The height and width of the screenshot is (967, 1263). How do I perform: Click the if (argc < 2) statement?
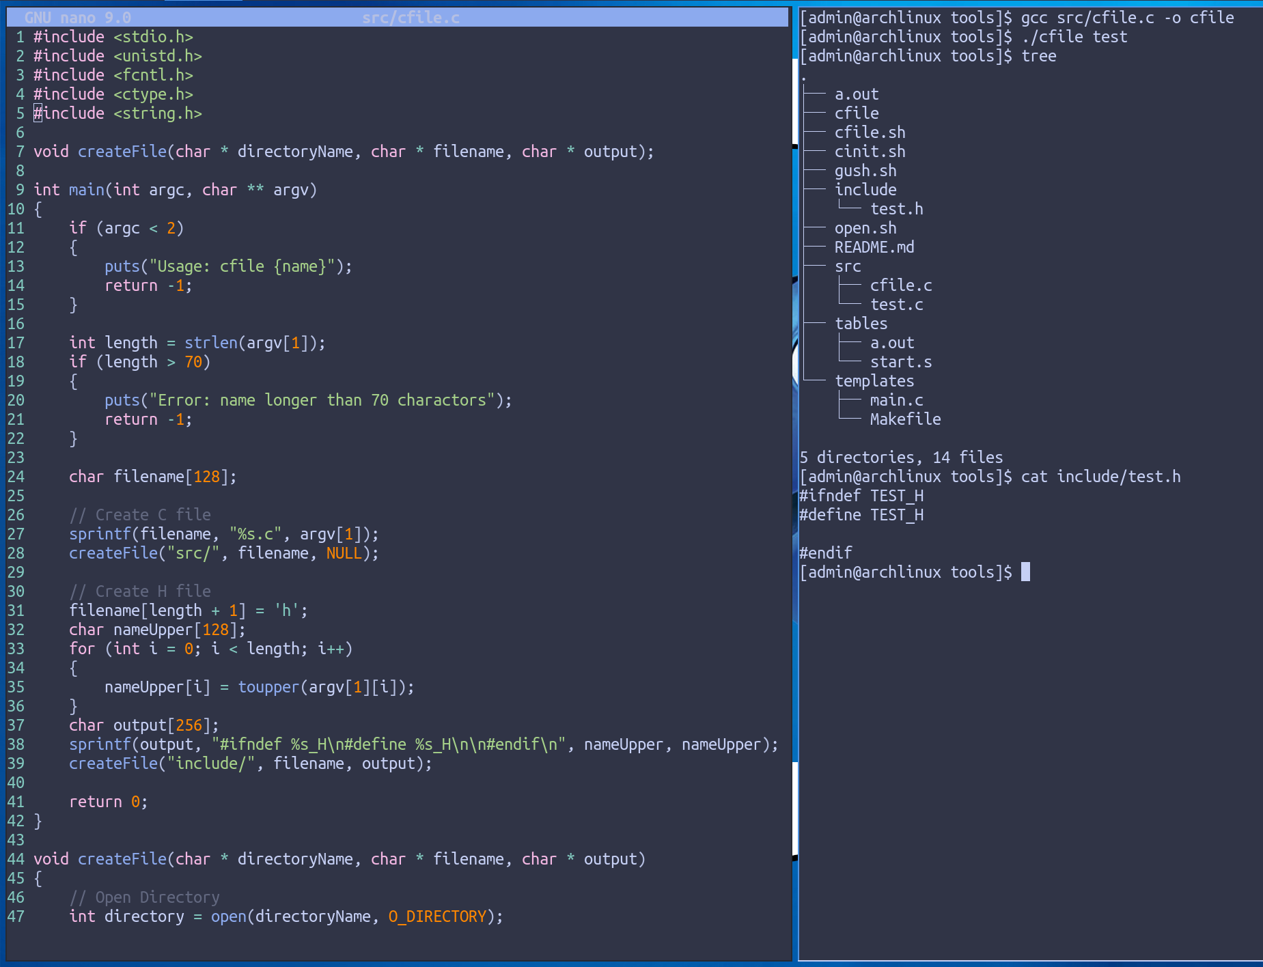(x=126, y=228)
